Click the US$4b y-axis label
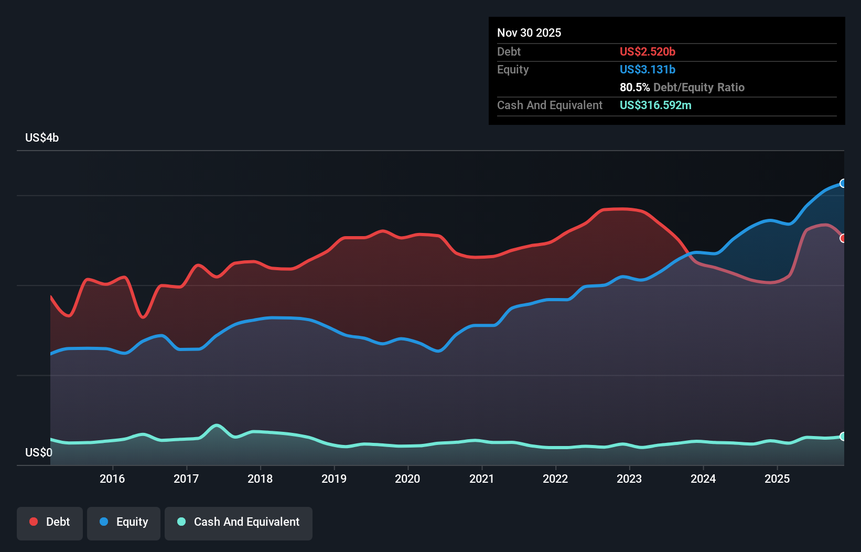861x552 pixels. [x=42, y=138]
